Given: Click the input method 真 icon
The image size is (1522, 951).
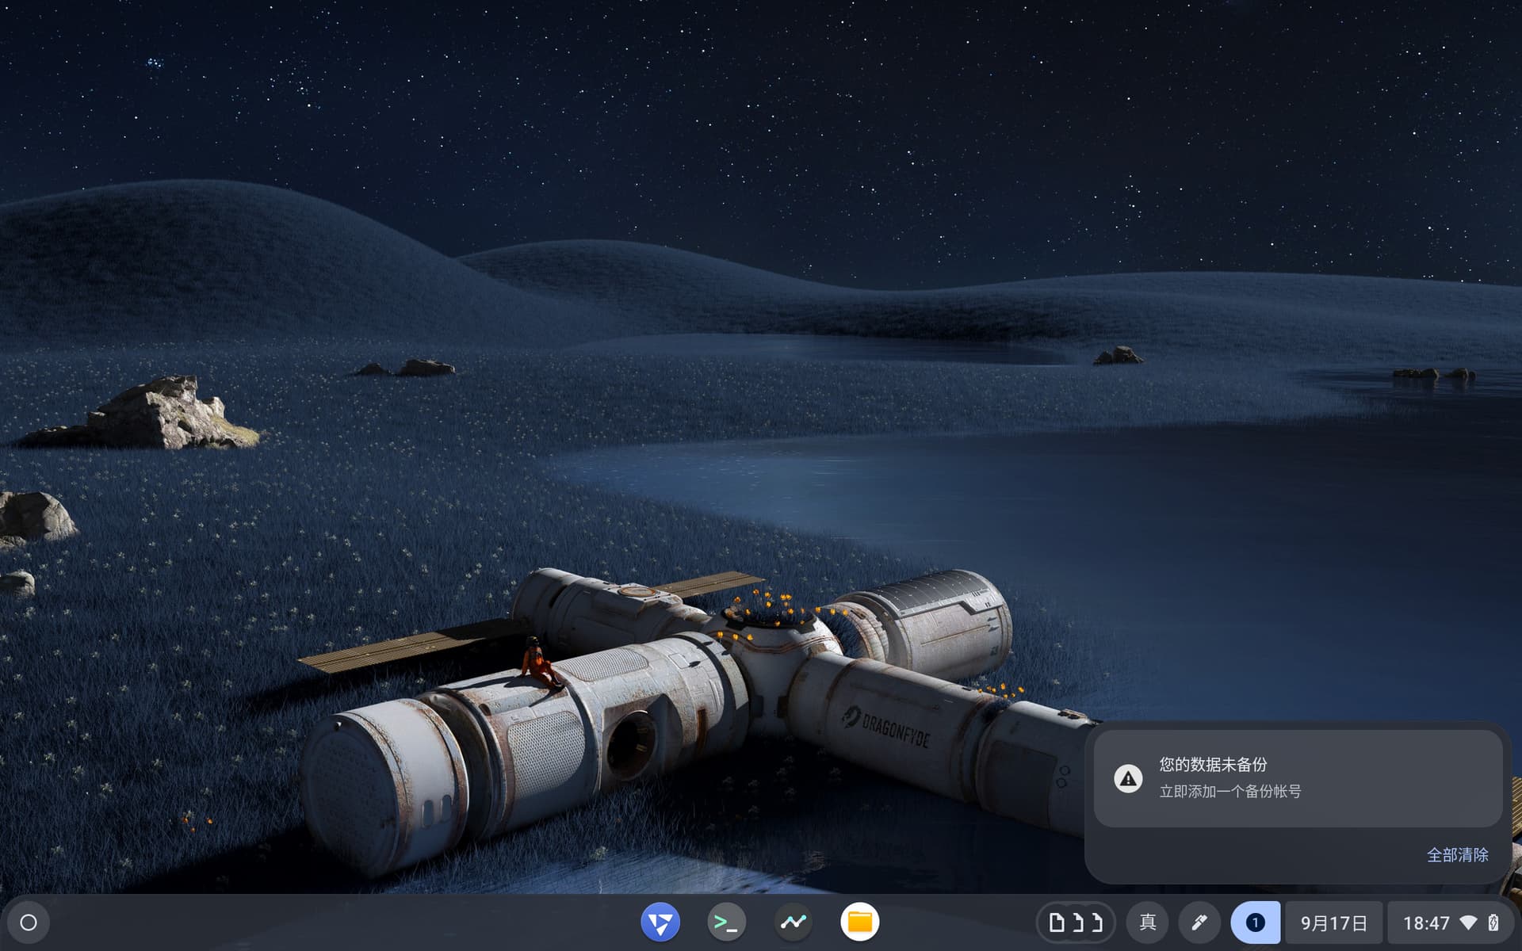Looking at the screenshot, I should 1147,922.
